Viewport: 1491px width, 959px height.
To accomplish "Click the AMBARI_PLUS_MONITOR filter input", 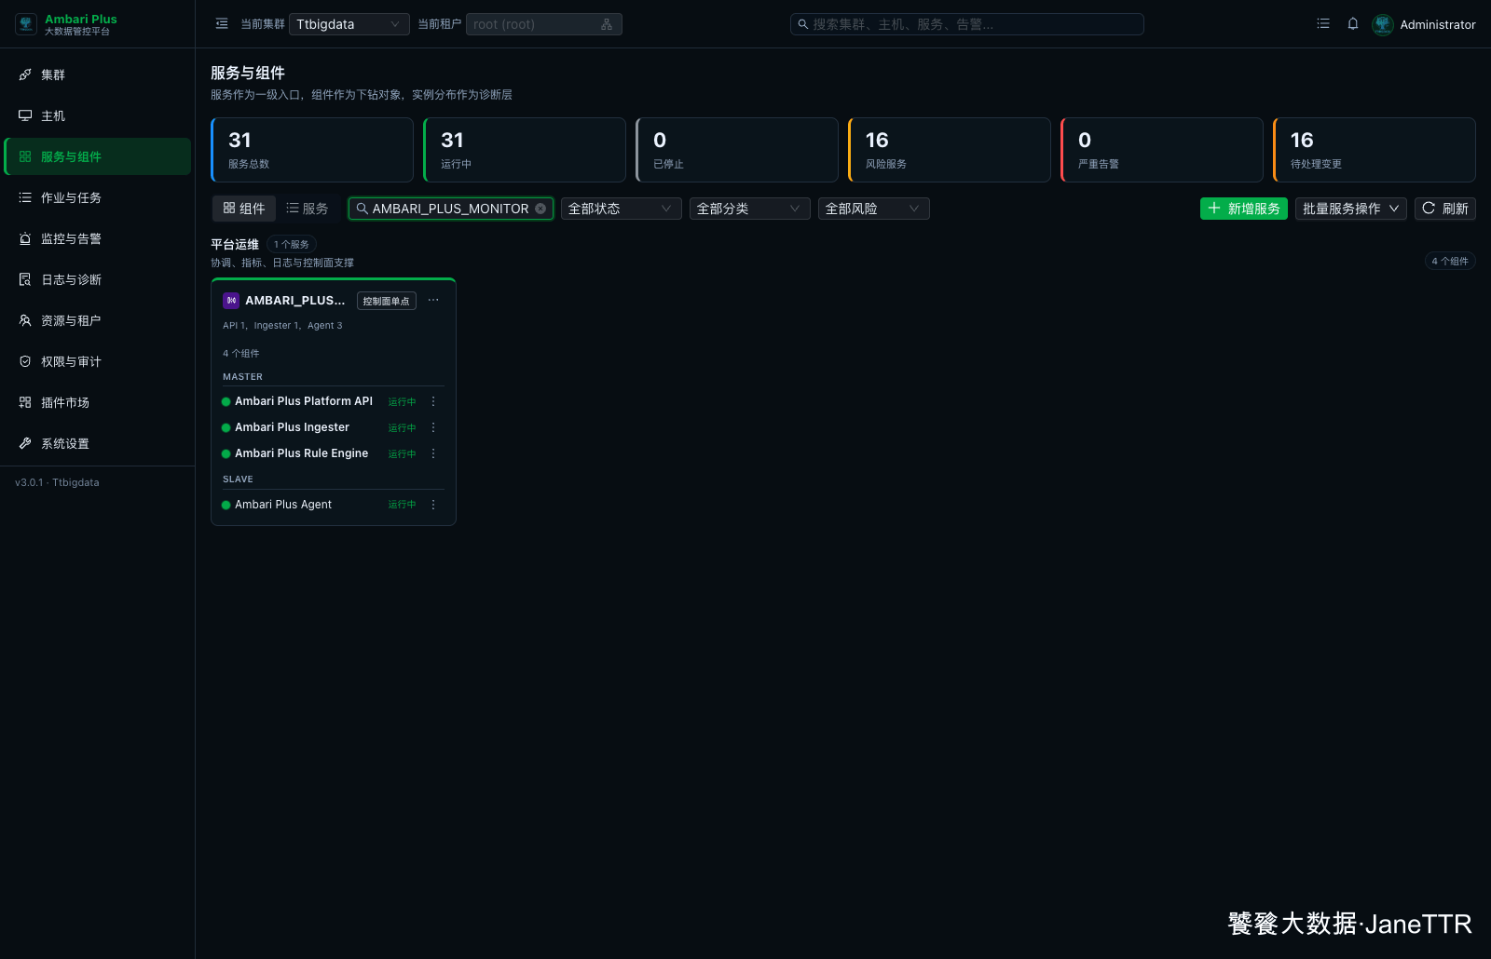I will (451, 209).
